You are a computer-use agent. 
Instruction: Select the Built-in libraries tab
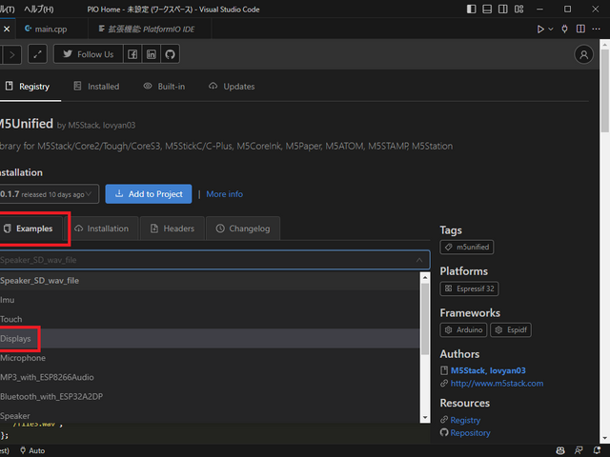coord(164,87)
